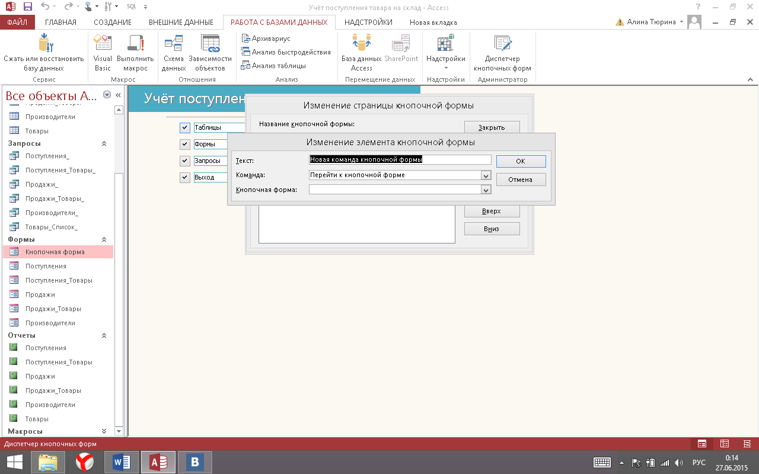Run macro via Выполнить макрос icon
The width and height of the screenshot is (759, 474).
[x=136, y=53]
